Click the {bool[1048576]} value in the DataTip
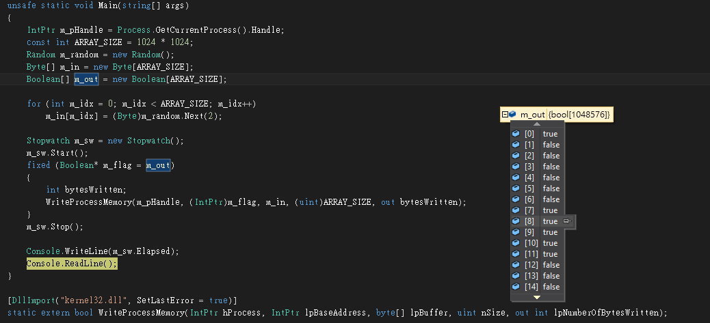 tap(579, 115)
